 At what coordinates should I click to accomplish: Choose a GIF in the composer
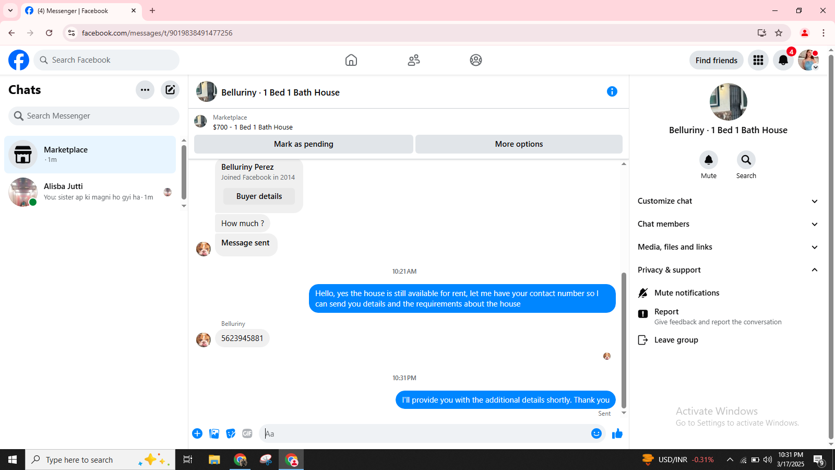tap(247, 433)
